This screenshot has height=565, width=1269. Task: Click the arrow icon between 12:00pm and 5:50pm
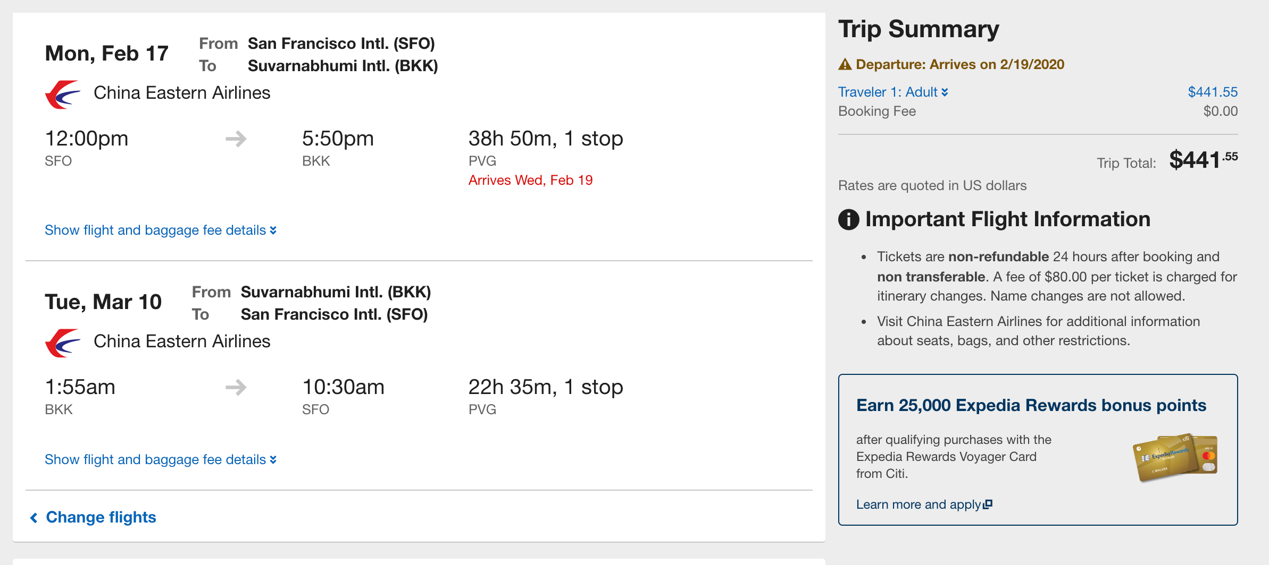pyautogui.click(x=236, y=139)
